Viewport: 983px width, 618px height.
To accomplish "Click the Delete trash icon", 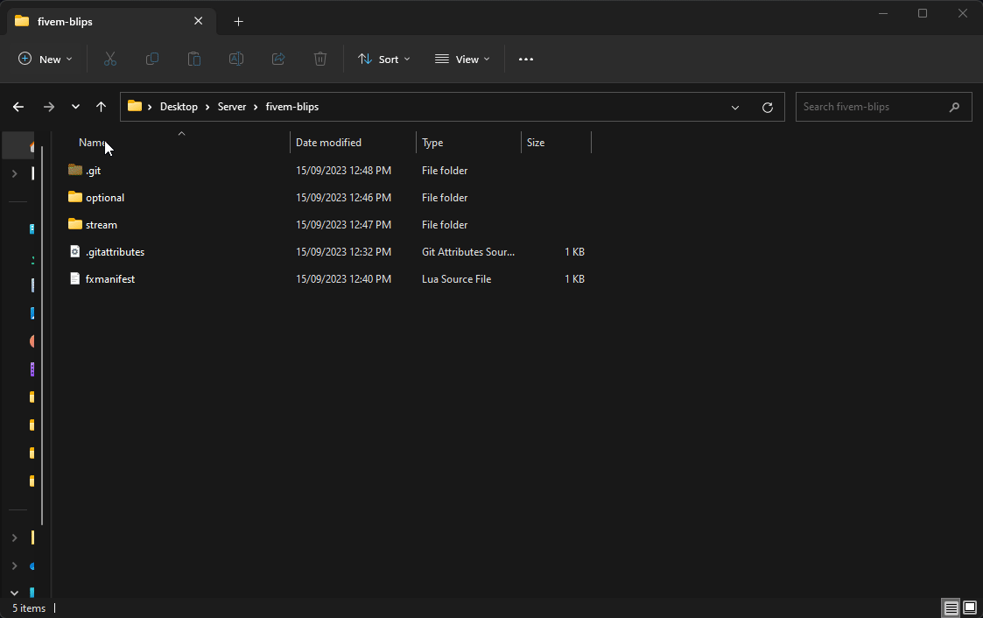I will tap(319, 59).
